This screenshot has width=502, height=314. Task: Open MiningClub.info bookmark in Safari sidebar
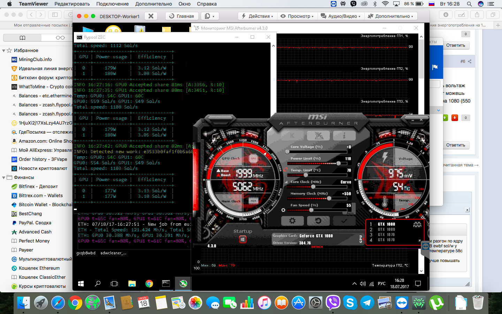click(35, 60)
